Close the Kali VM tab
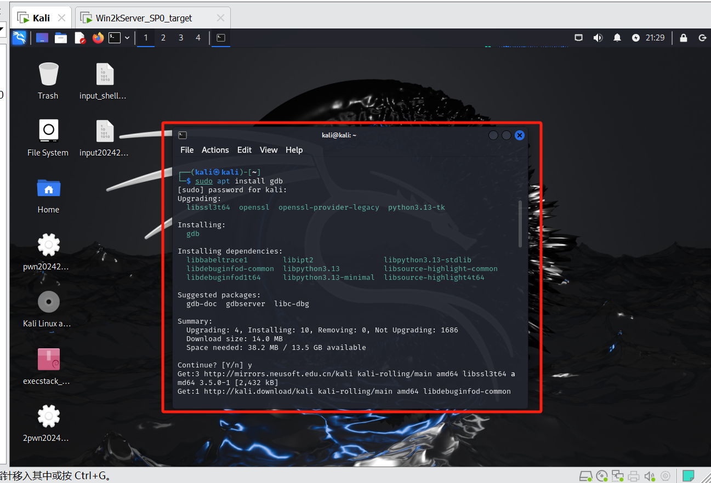This screenshot has height=483, width=711. (x=62, y=18)
